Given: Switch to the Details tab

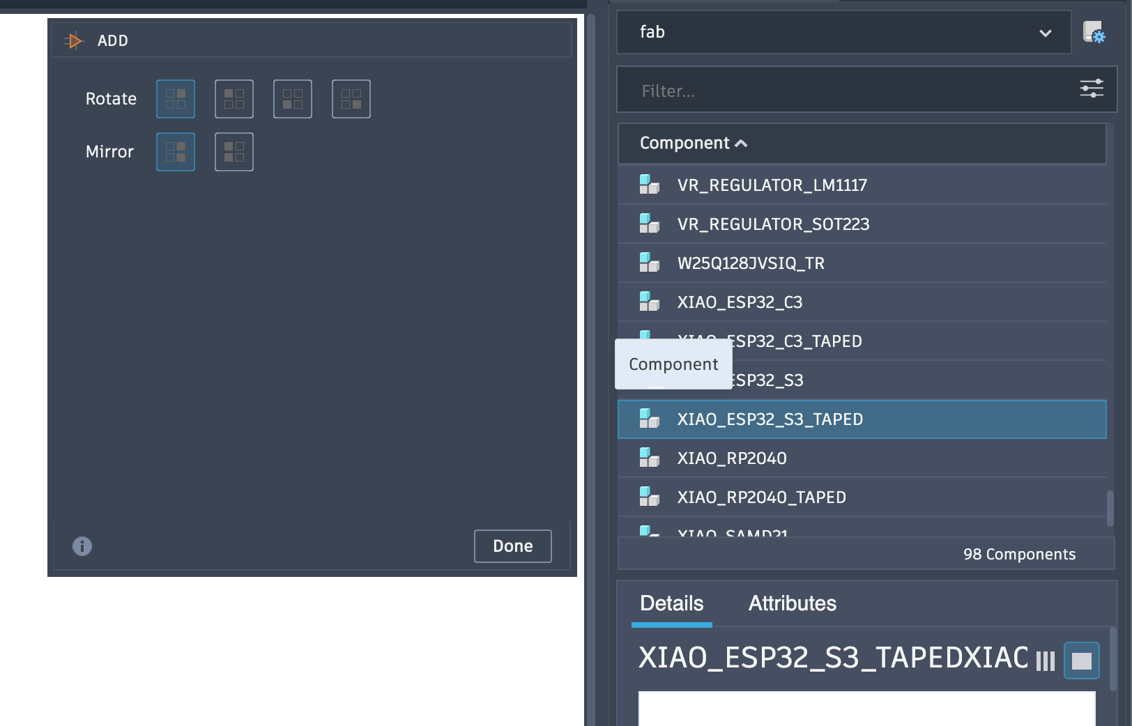Looking at the screenshot, I should [x=671, y=603].
